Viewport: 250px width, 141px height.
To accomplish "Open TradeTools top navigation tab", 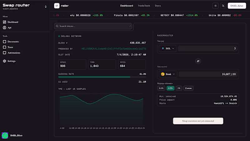I will 144,6.
